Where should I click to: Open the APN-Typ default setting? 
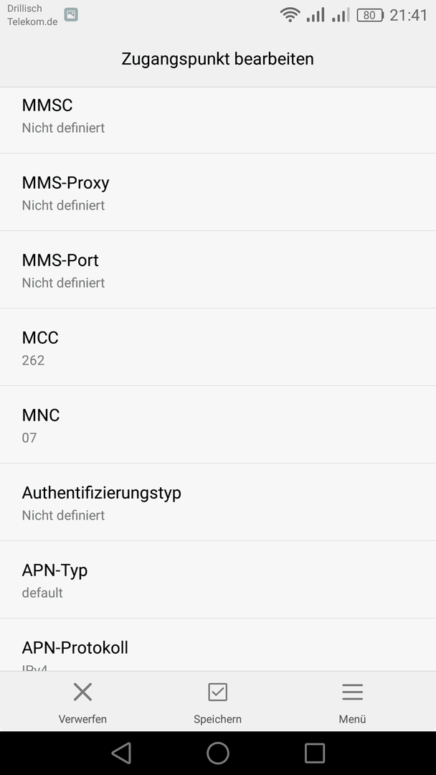coord(218,579)
